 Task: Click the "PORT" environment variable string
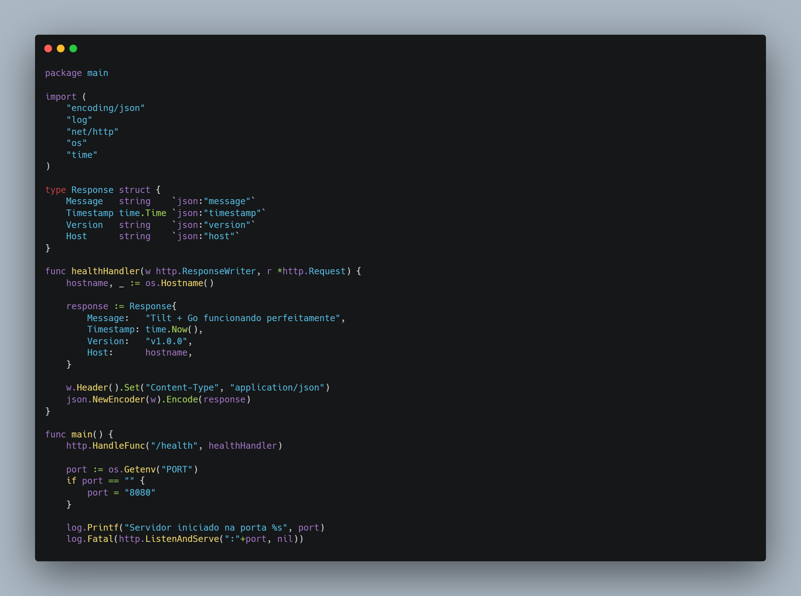[x=176, y=469]
